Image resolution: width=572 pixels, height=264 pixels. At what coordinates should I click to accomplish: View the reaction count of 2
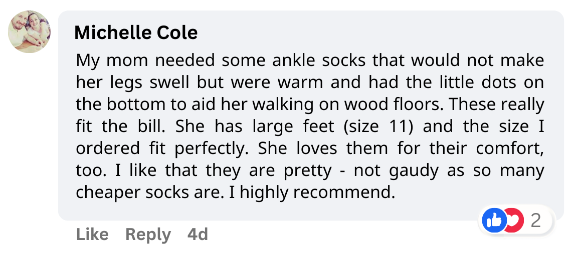coord(536,220)
